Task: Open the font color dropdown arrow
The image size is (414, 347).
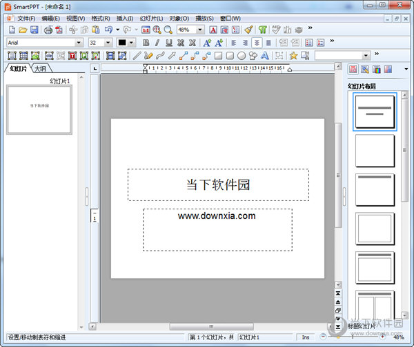Action: [x=131, y=43]
